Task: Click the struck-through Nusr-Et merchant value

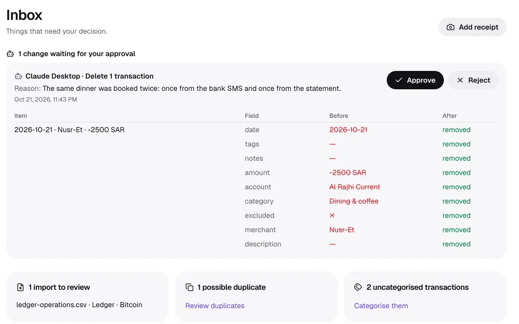Action: tap(342, 230)
